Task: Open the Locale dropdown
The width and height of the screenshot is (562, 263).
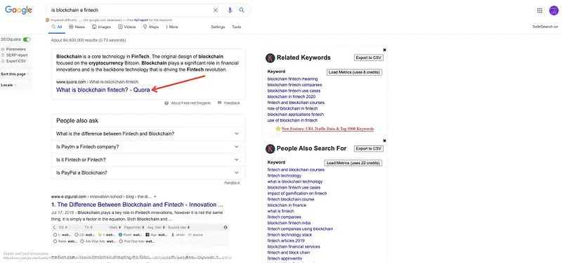Action: pyautogui.click(x=8, y=85)
